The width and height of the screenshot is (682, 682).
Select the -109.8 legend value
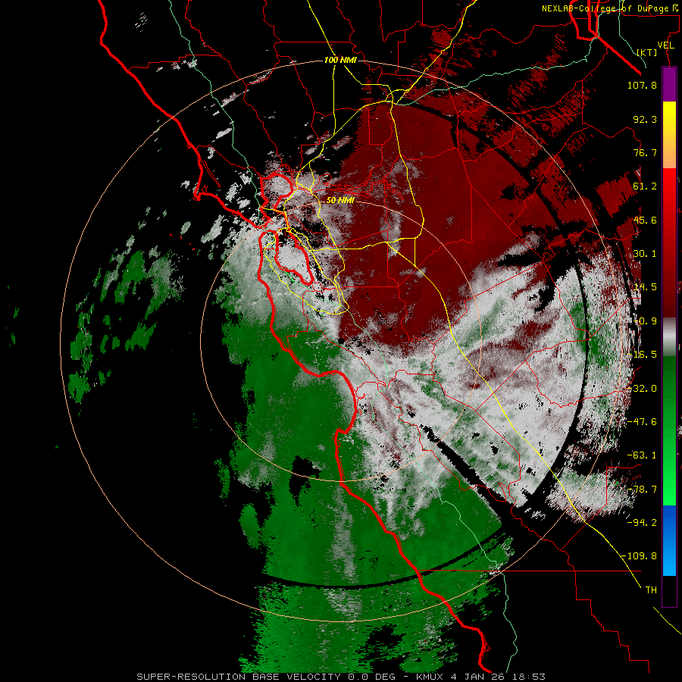[639, 556]
